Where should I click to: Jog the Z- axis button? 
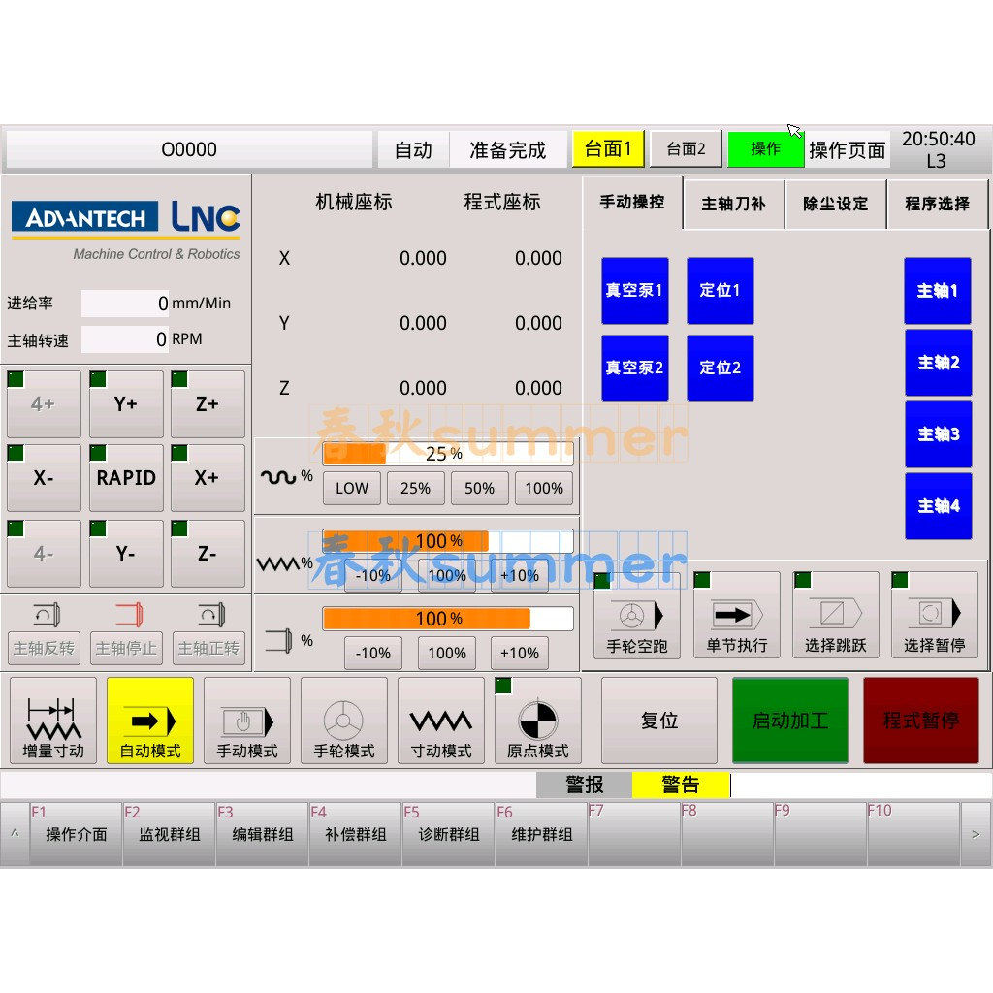pos(208,554)
